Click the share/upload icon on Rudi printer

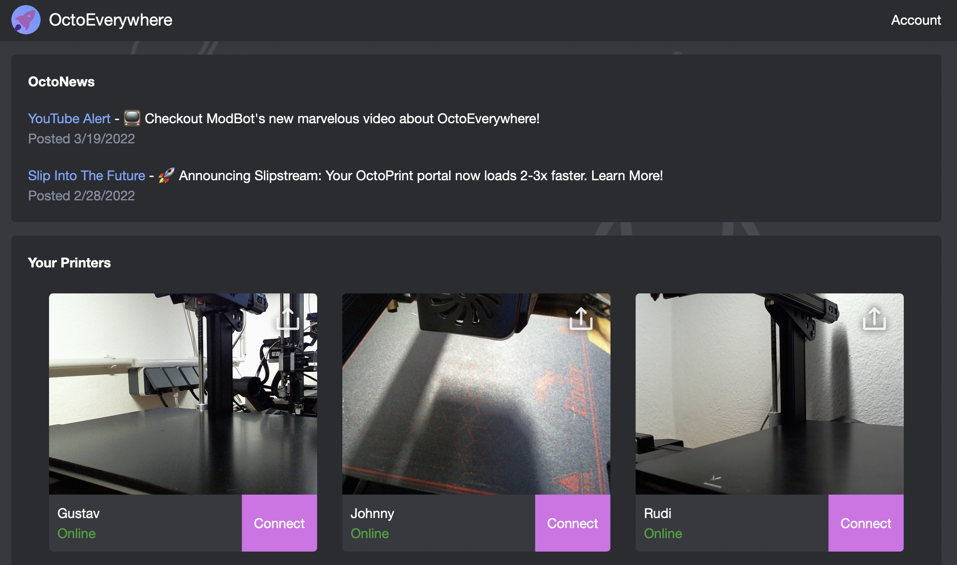pyautogui.click(x=874, y=318)
